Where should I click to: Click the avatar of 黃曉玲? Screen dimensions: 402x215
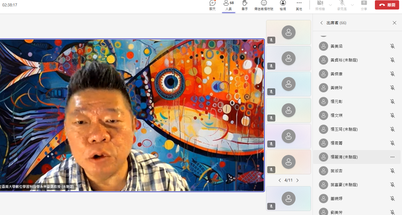(324, 88)
